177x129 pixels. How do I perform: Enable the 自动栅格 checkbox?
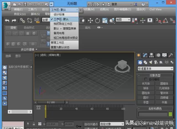pyautogui.click(x=146, y=79)
